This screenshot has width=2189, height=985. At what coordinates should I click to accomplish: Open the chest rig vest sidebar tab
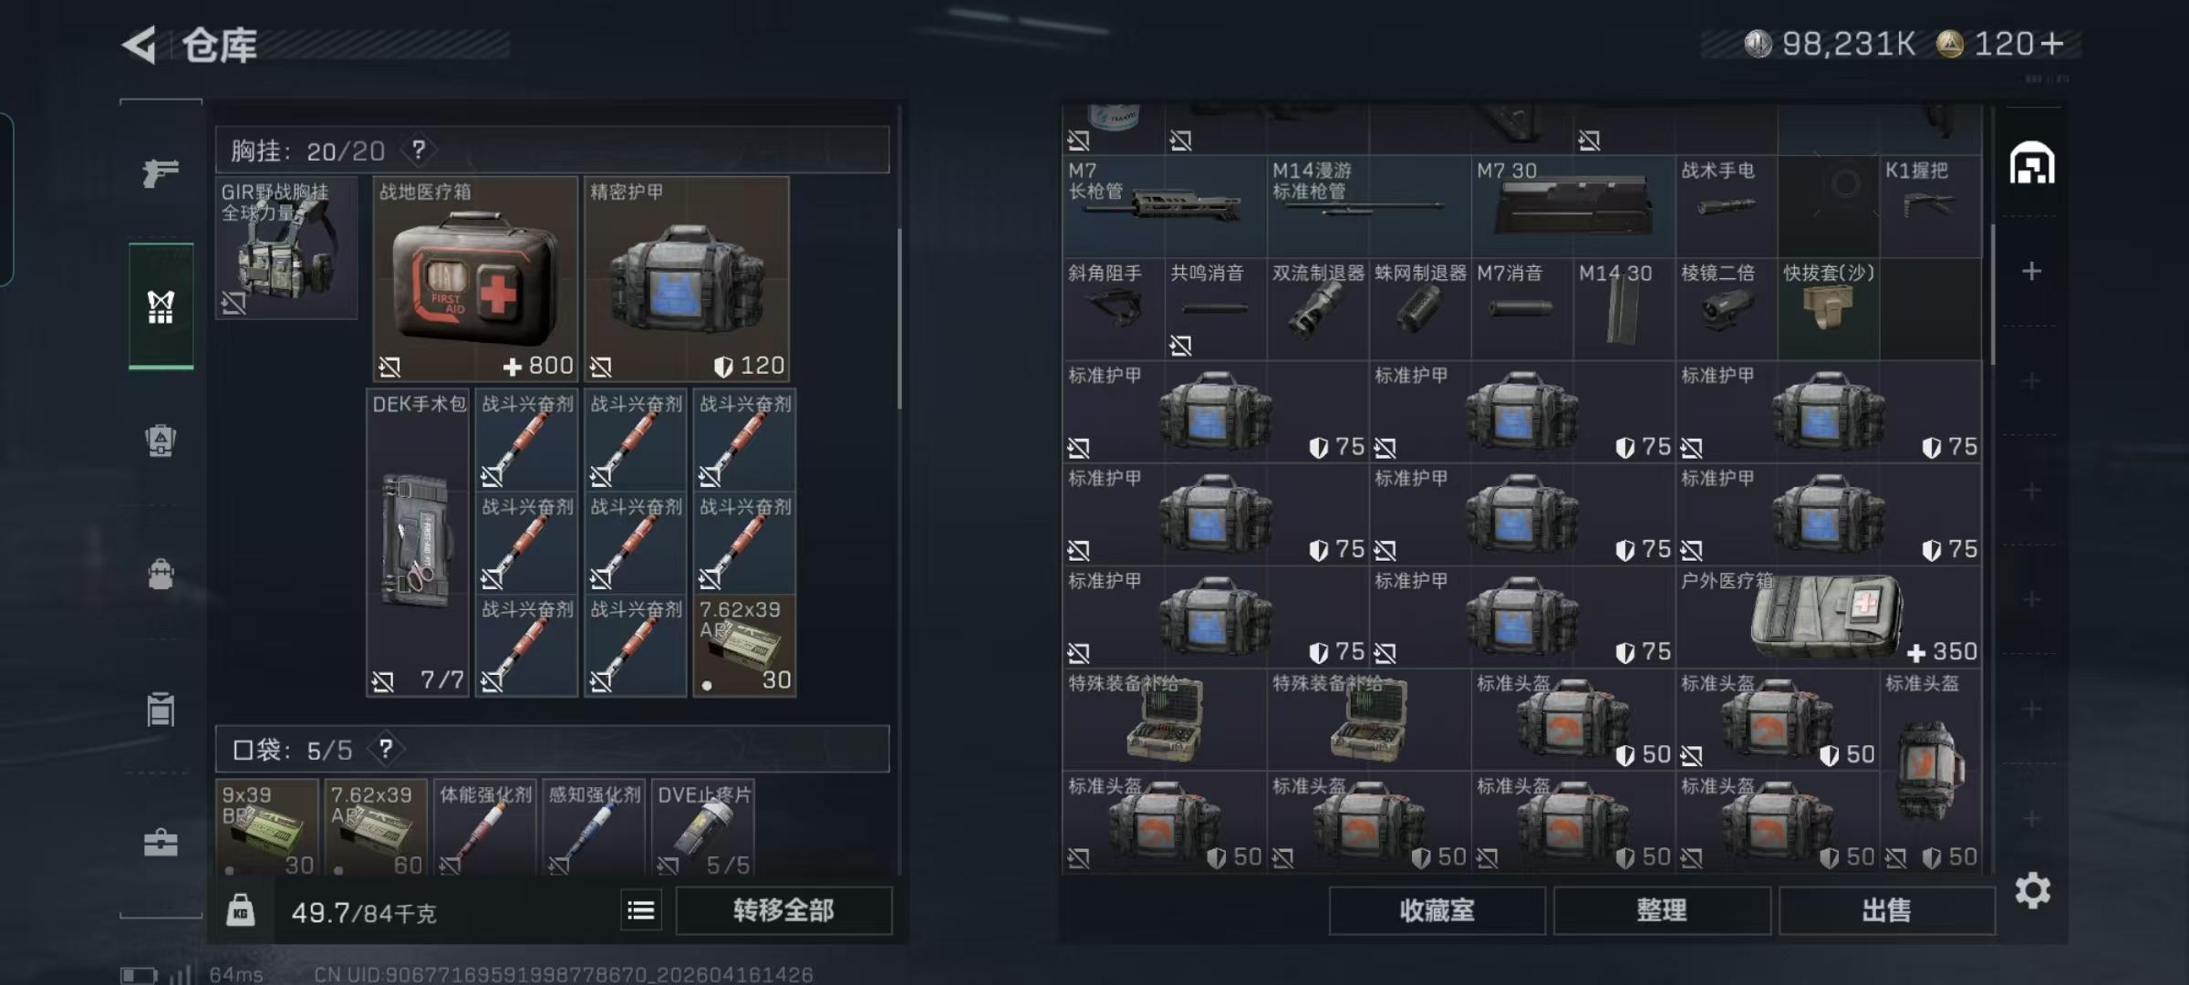click(161, 306)
